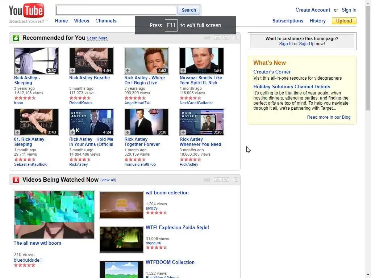This screenshot has width=371, height=278.
Task: Click WTFBOOM Collection title link
Action: click(x=170, y=262)
